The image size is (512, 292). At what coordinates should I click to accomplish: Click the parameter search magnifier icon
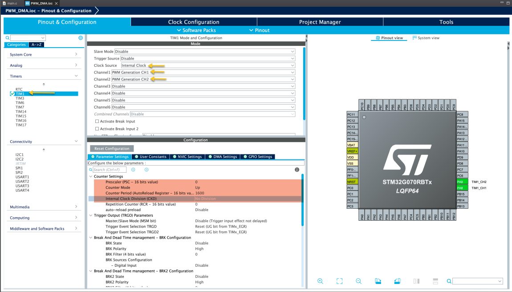click(90, 170)
